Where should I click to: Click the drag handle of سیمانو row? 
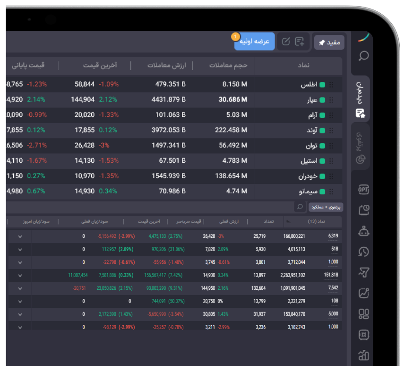point(331,192)
